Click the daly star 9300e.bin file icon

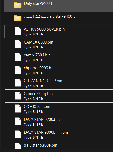[18, 146]
